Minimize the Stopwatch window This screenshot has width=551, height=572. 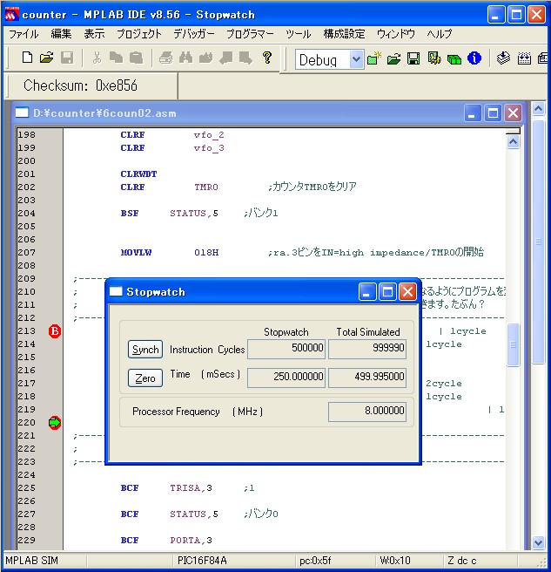367,292
